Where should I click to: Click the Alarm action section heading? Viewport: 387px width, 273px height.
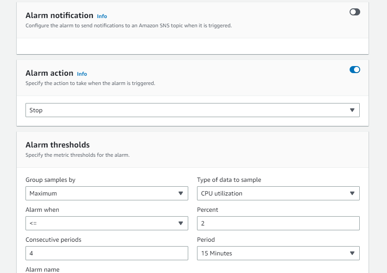(x=49, y=73)
